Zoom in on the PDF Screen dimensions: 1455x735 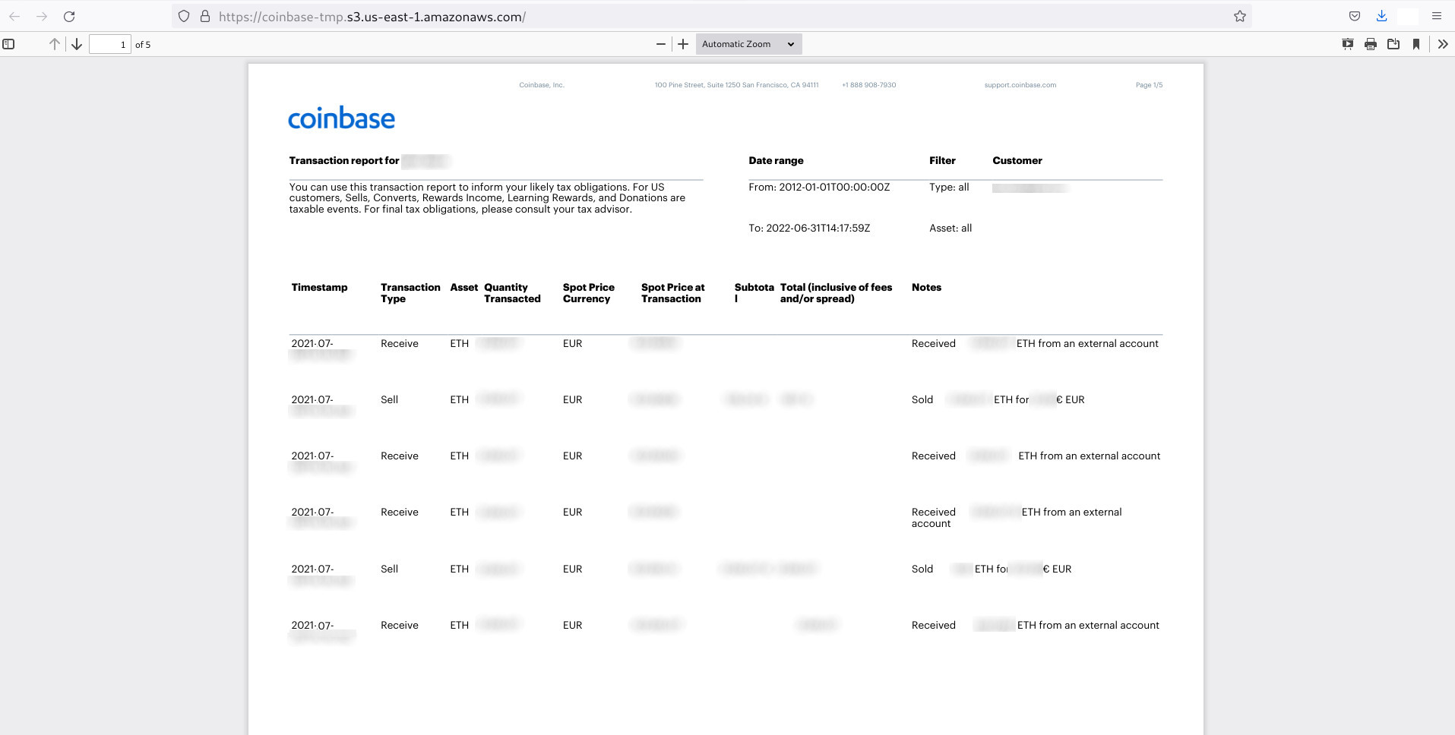click(683, 44)
